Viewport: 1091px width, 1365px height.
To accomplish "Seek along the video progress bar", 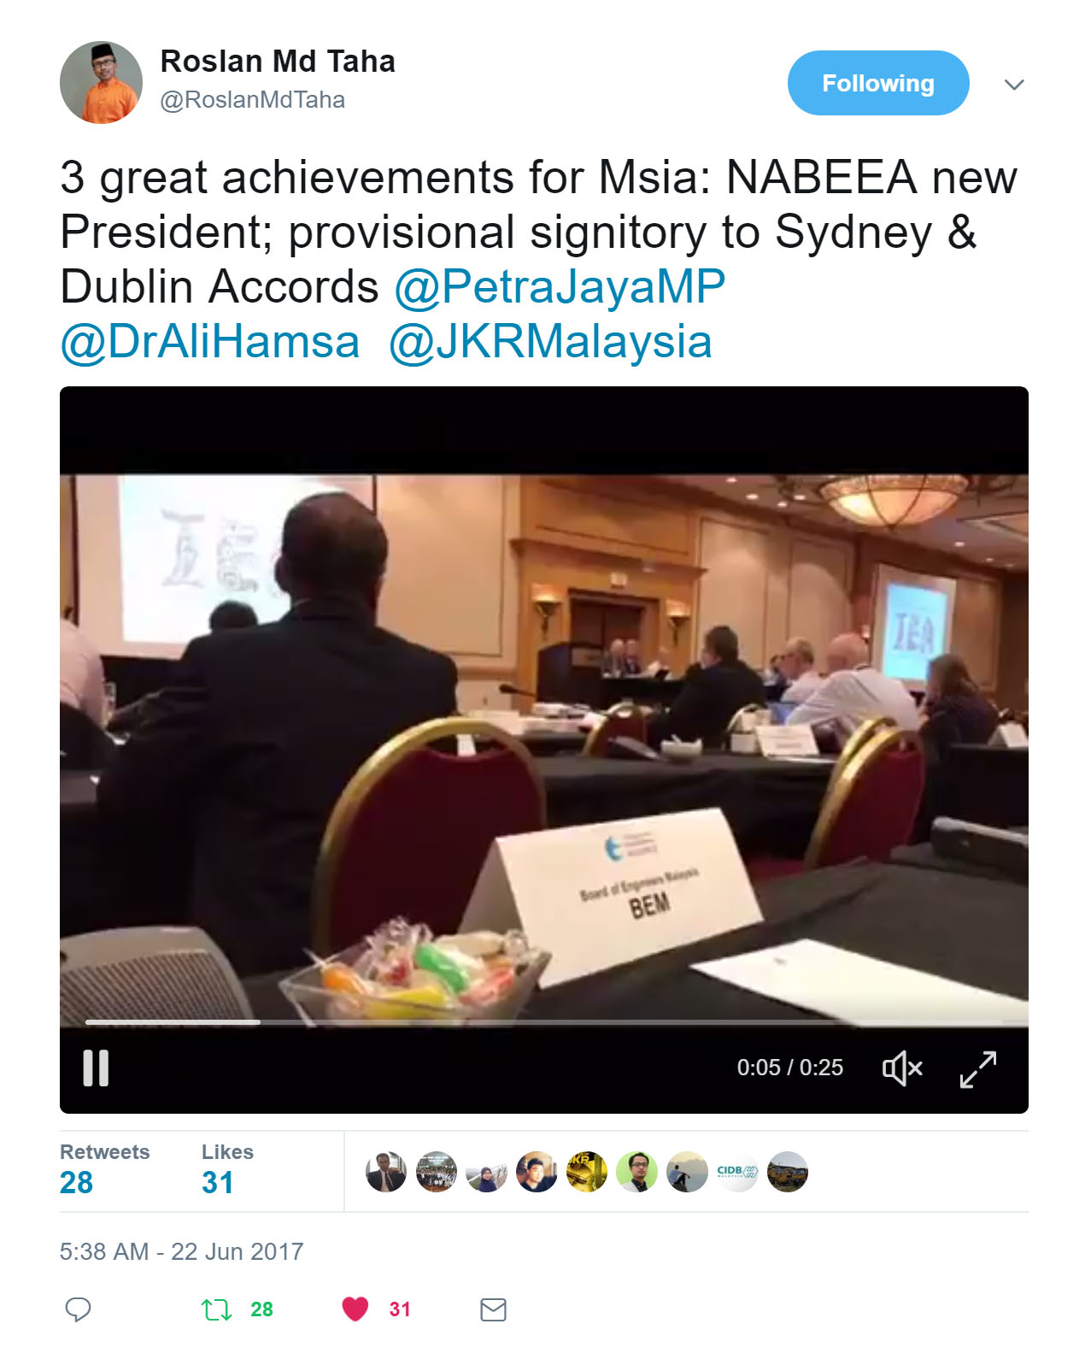I will 544,1021.
